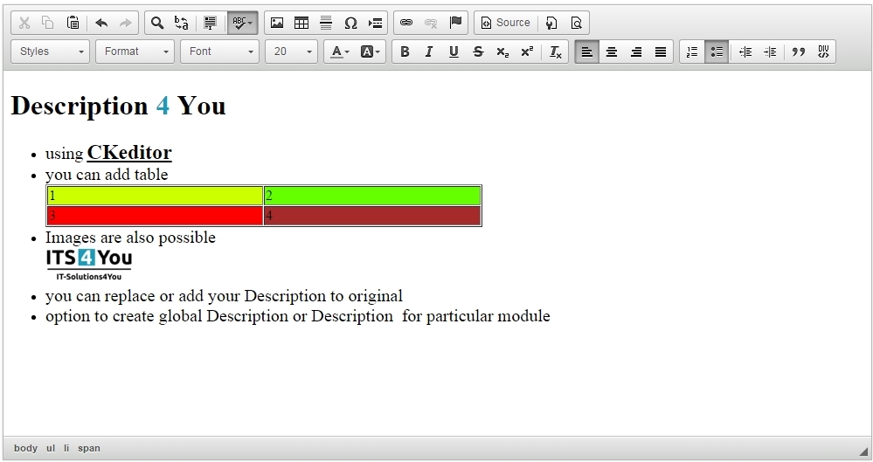
Task: Select 'li' in the elements path bar
Action: (x=66, y=448)
